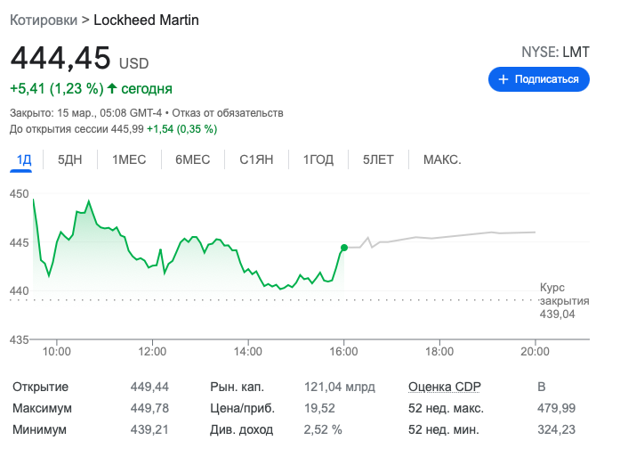Click the 444,45 price value
Viewport: 628px width, 457px height.
60,59
